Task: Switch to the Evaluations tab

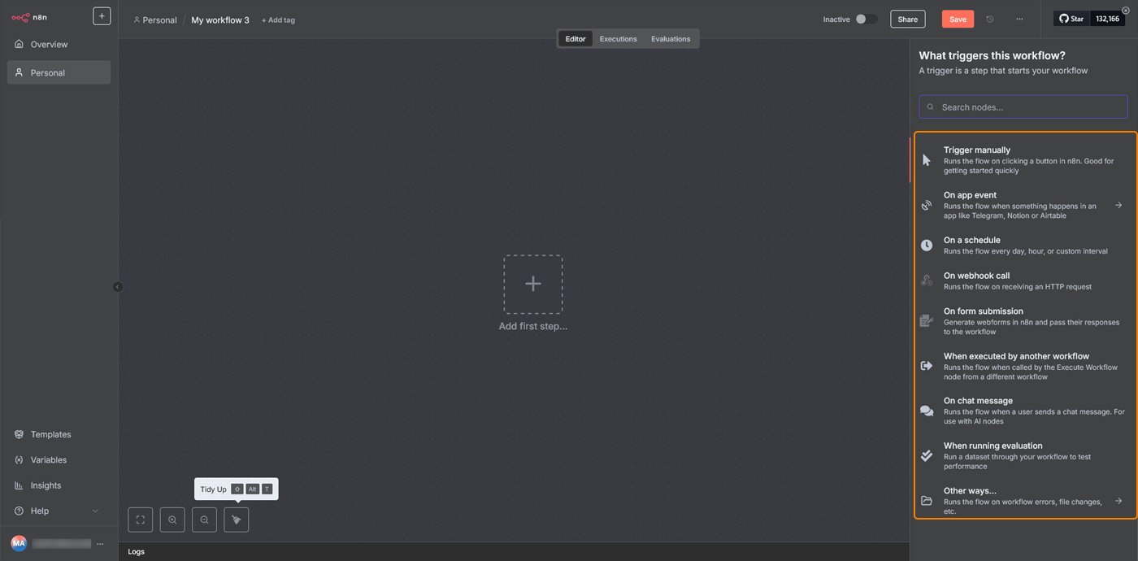Action: click(670, 39)
